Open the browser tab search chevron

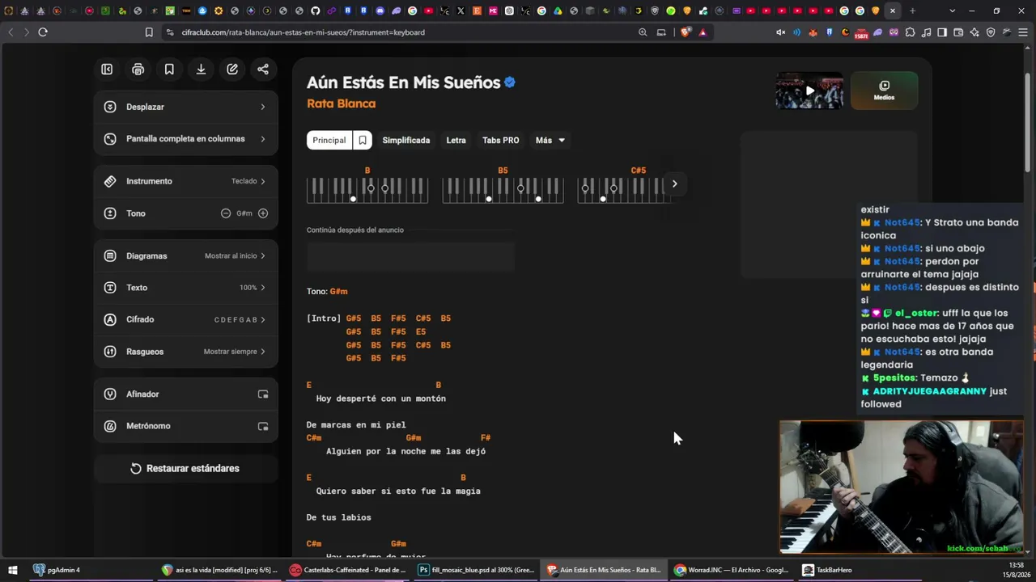[x=952, y=11]
